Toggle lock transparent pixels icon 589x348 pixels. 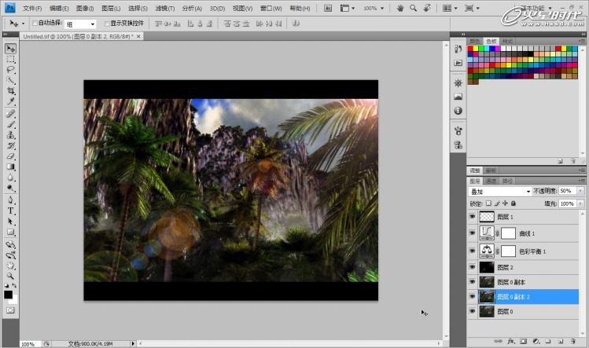tap(488, 203)
